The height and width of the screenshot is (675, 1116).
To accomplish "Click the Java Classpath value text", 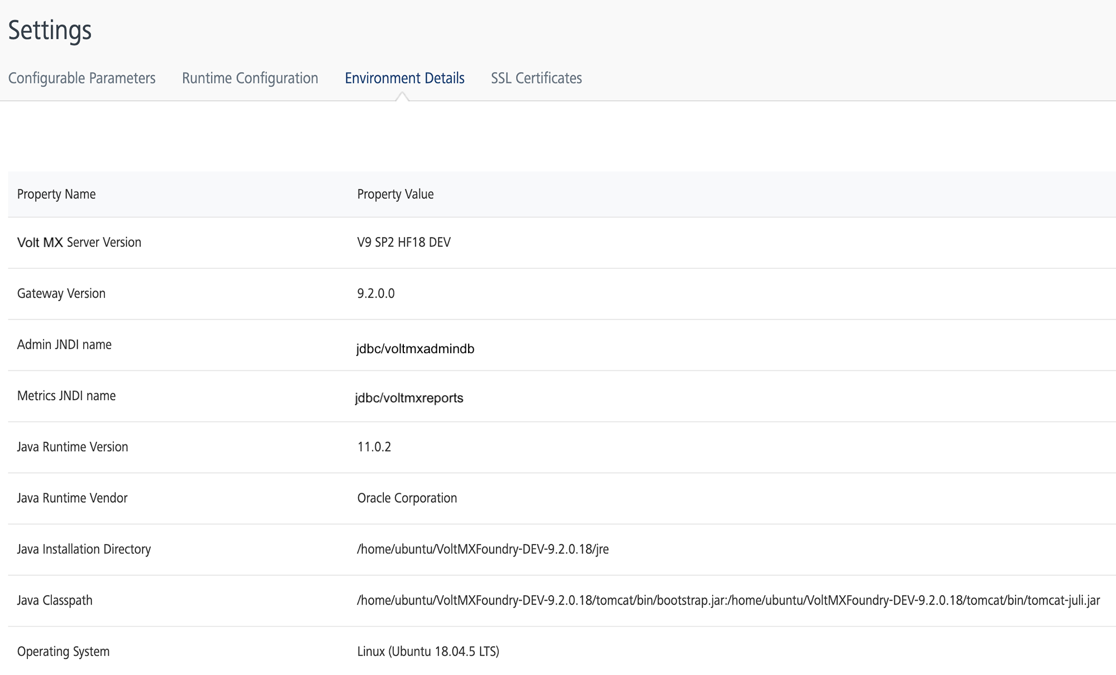I will (728, 601).
